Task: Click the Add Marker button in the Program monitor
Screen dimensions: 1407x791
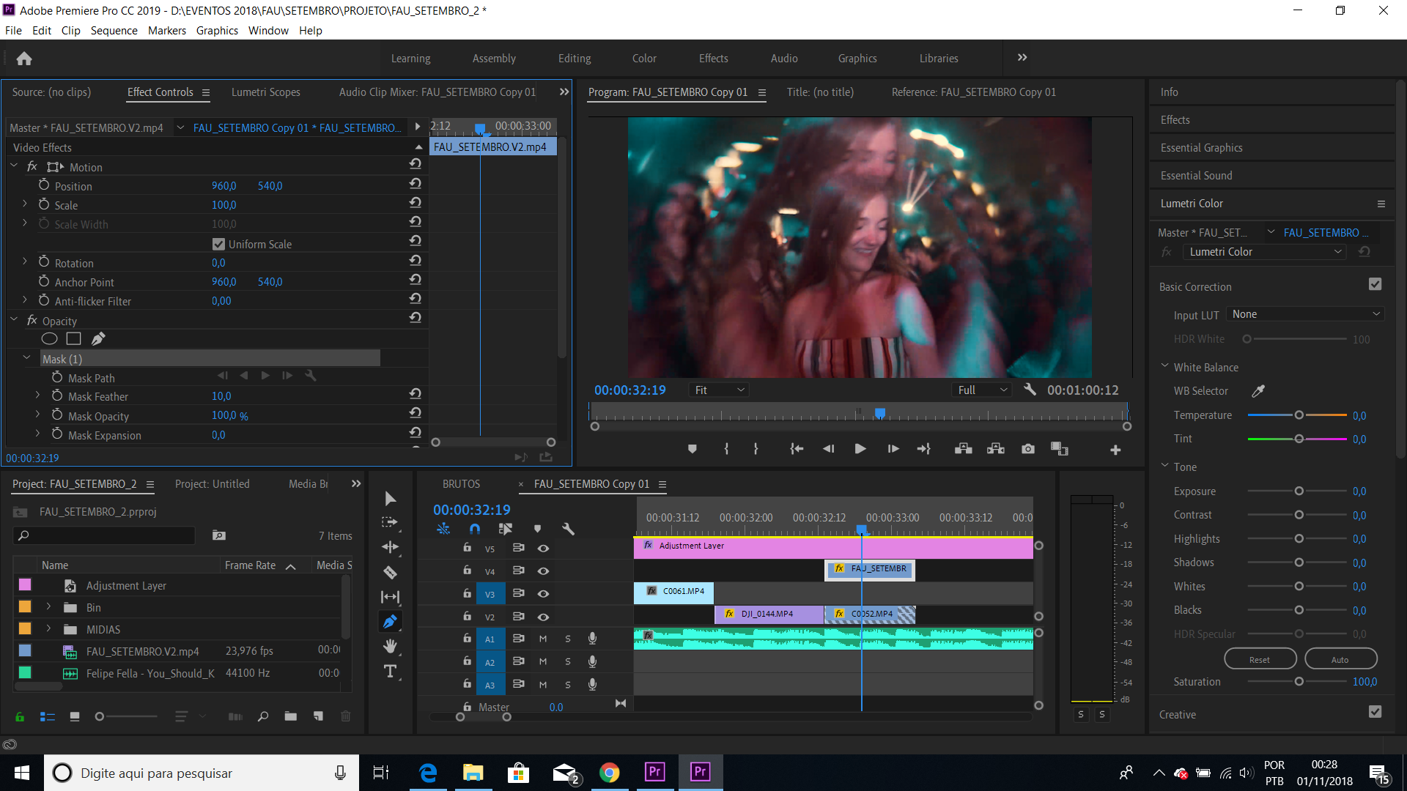Action: [692, 449]
